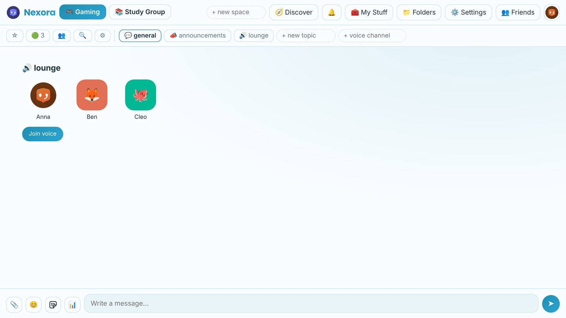
Task: Open My Stuff
Action: point(369,12)
